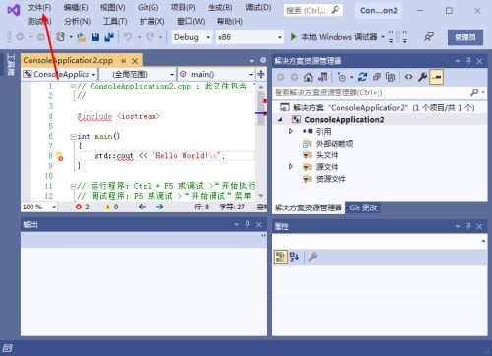Click the wrench properties icon in Solution Explorer
Screen dimensions: 492x356
(422, 77)
